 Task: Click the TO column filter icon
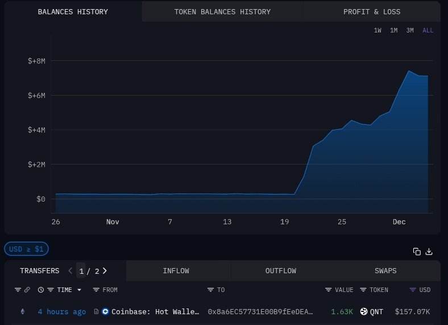coord(211,290)
